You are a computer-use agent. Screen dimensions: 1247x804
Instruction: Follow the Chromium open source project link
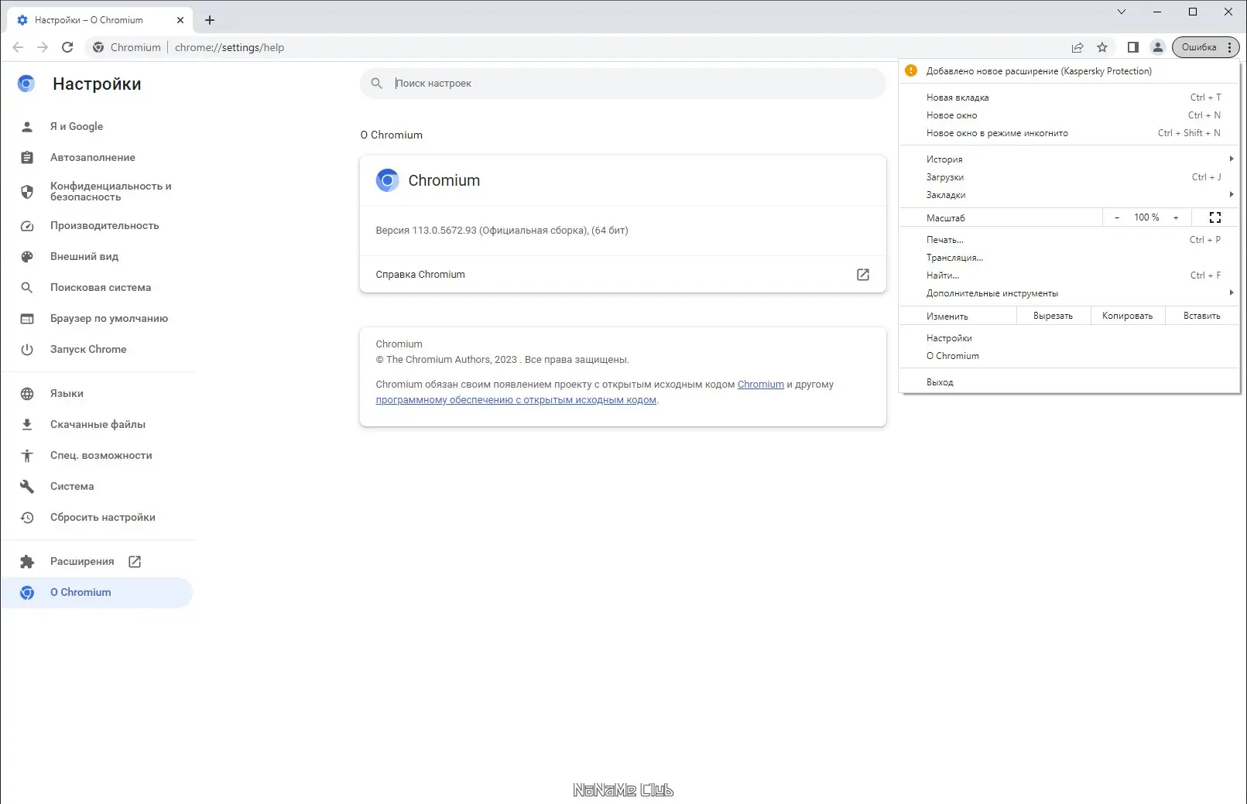(x=761, y=384)
